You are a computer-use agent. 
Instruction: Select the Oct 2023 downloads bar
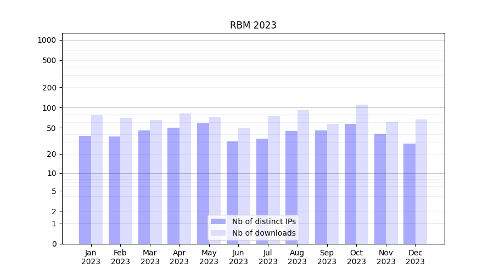[x=362, y=174]
